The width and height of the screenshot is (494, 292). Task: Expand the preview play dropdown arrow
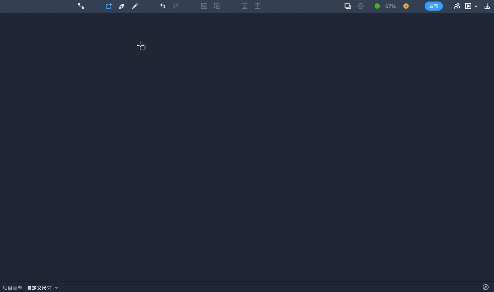[x=476, y=6]
